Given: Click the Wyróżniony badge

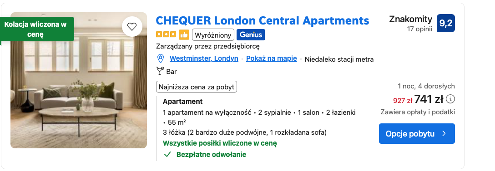Looking at the screenshot, I should coord(213,34).
